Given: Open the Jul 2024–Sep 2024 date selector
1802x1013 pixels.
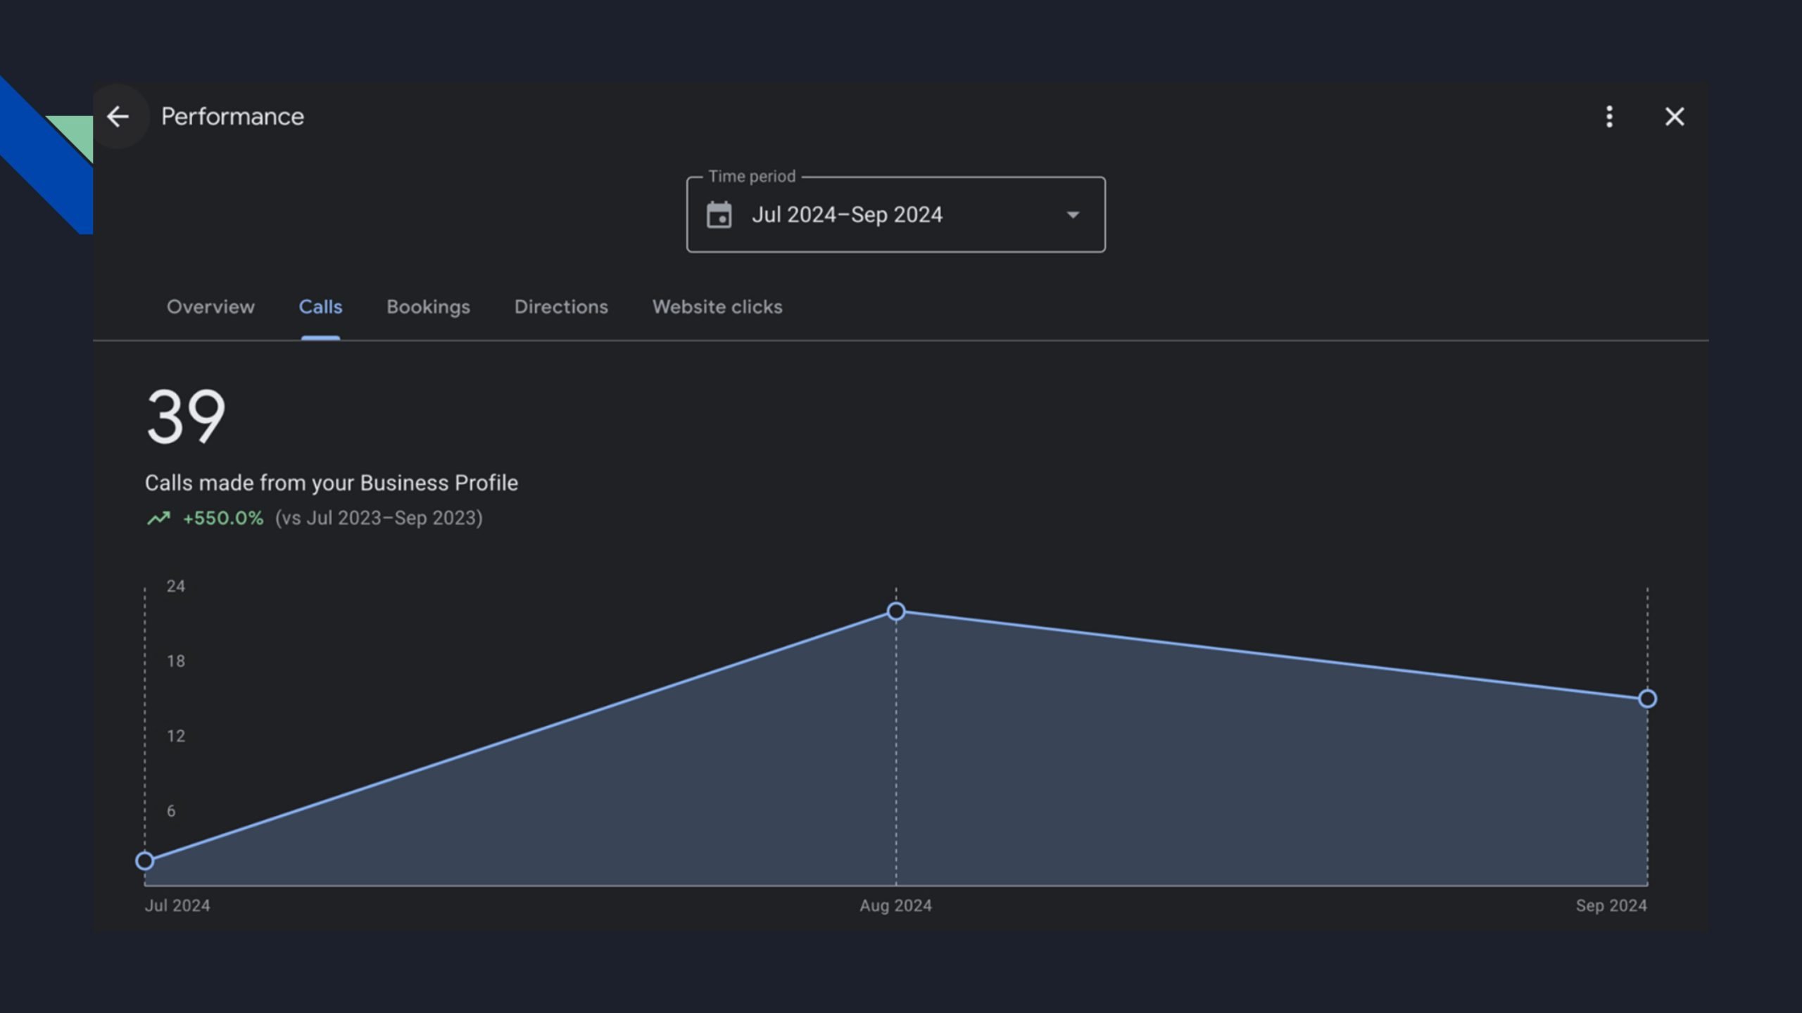Looking at the screenshot, I should click(x=847, y=215).
